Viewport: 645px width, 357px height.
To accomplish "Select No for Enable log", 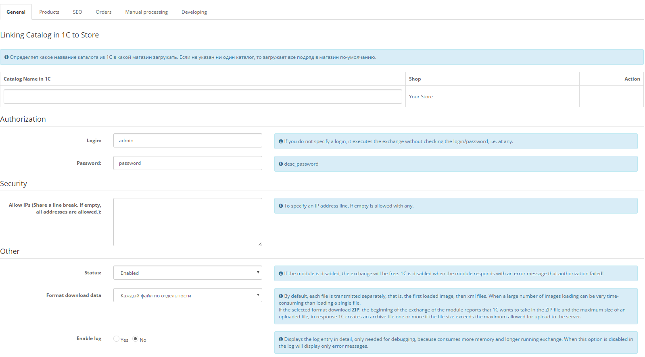I will [x=136, y=339].
